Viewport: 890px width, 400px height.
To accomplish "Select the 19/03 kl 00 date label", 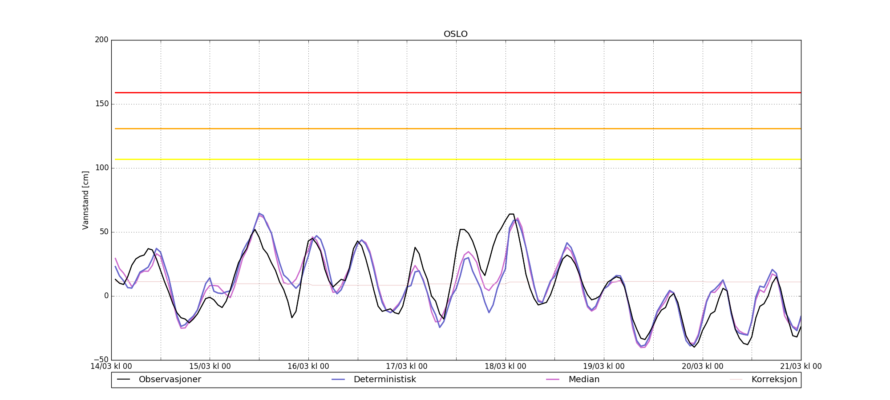I will coord(604,367).
